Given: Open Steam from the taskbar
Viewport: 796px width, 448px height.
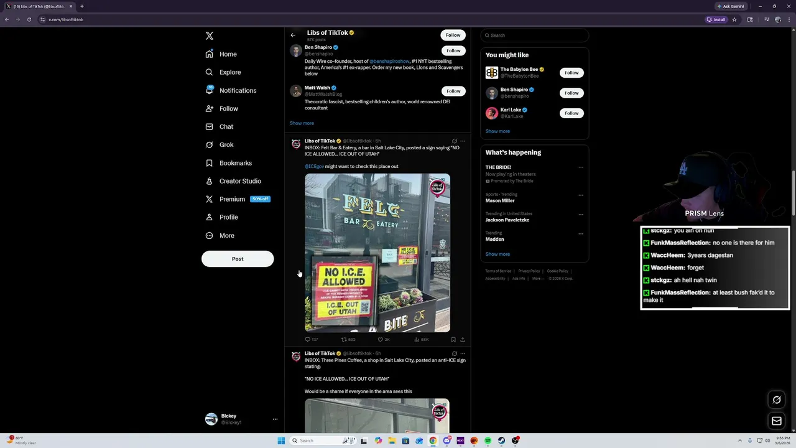Looking at the screenshot, I should pyautogui.click(x=501, y=441).
